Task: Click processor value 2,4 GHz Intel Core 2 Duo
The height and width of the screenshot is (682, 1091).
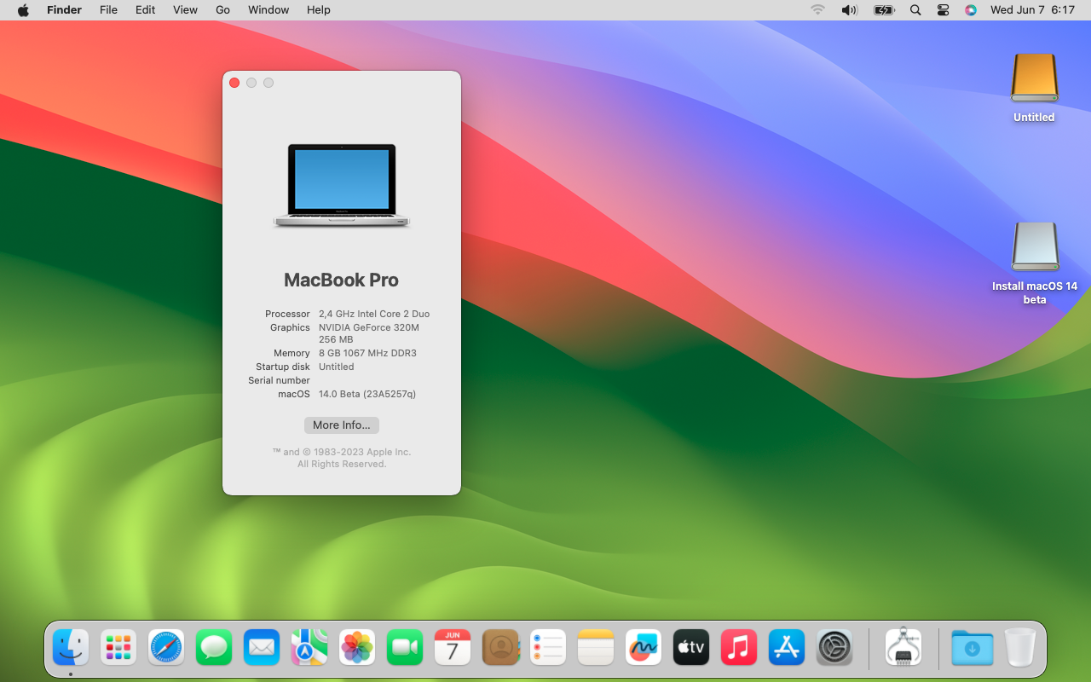Action: coord(374,314)
